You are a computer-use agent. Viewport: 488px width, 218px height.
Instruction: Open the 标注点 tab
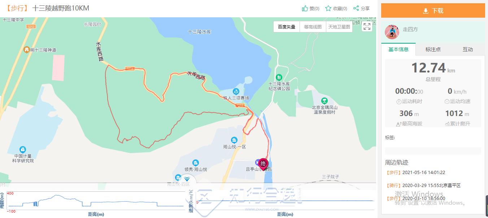point(433,49)
